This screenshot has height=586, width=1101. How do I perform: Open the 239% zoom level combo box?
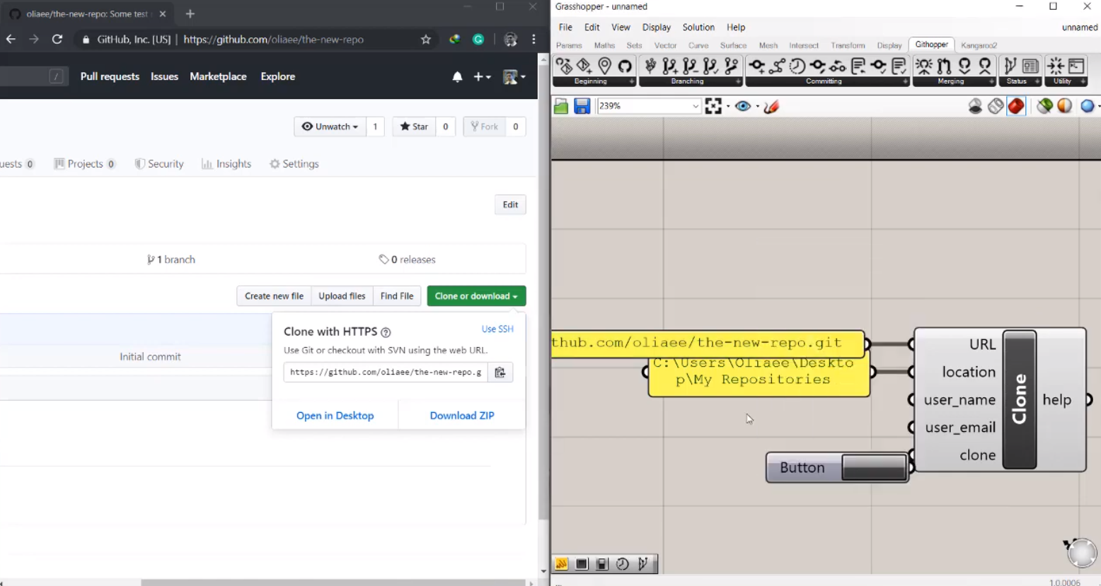tap(649, 106)
